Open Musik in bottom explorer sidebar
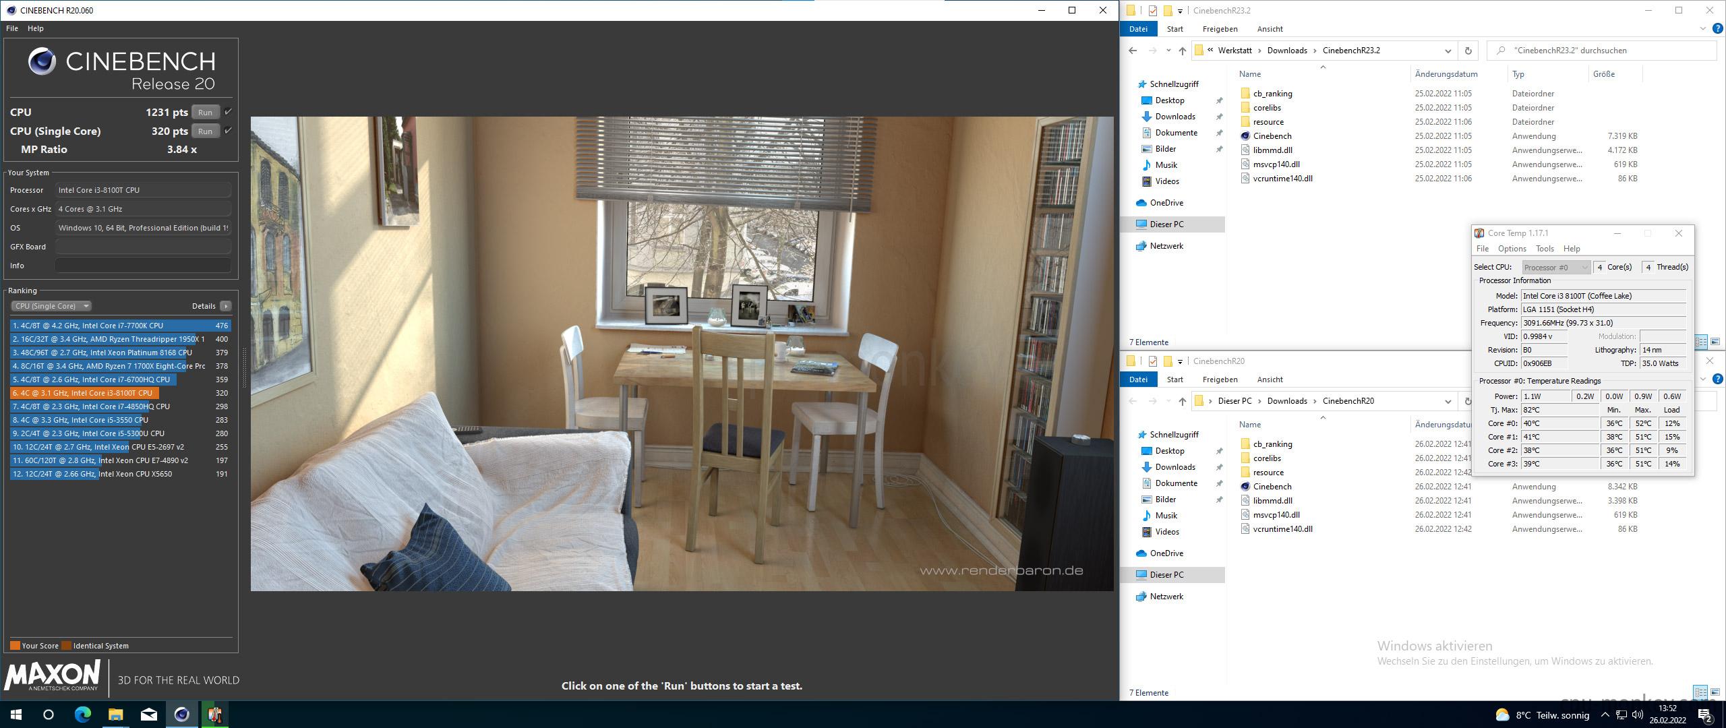This screenshot has width=1726, height=728. pyautogui.click(x=1166, y=516)
